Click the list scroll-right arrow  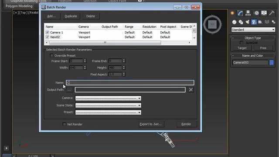pos(189,43)
